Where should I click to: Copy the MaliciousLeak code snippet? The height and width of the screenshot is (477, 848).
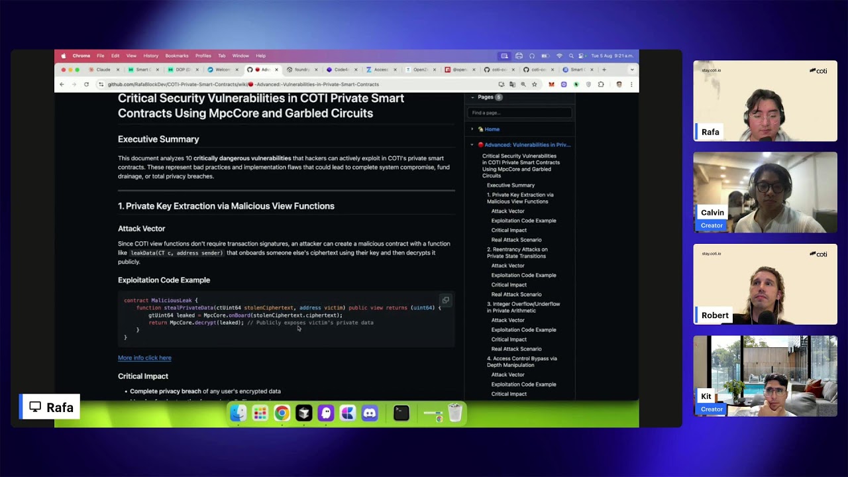click(445, 300)
